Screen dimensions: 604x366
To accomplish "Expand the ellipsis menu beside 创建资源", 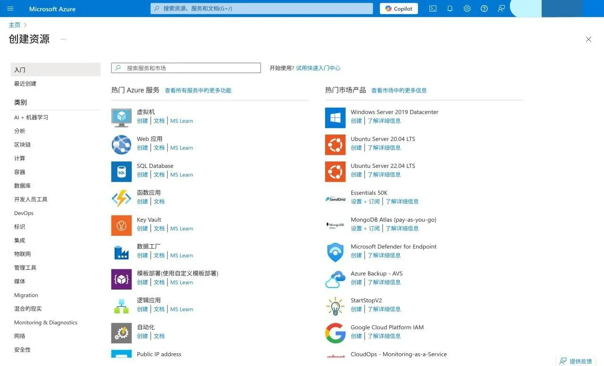I will tap(63, 39).
